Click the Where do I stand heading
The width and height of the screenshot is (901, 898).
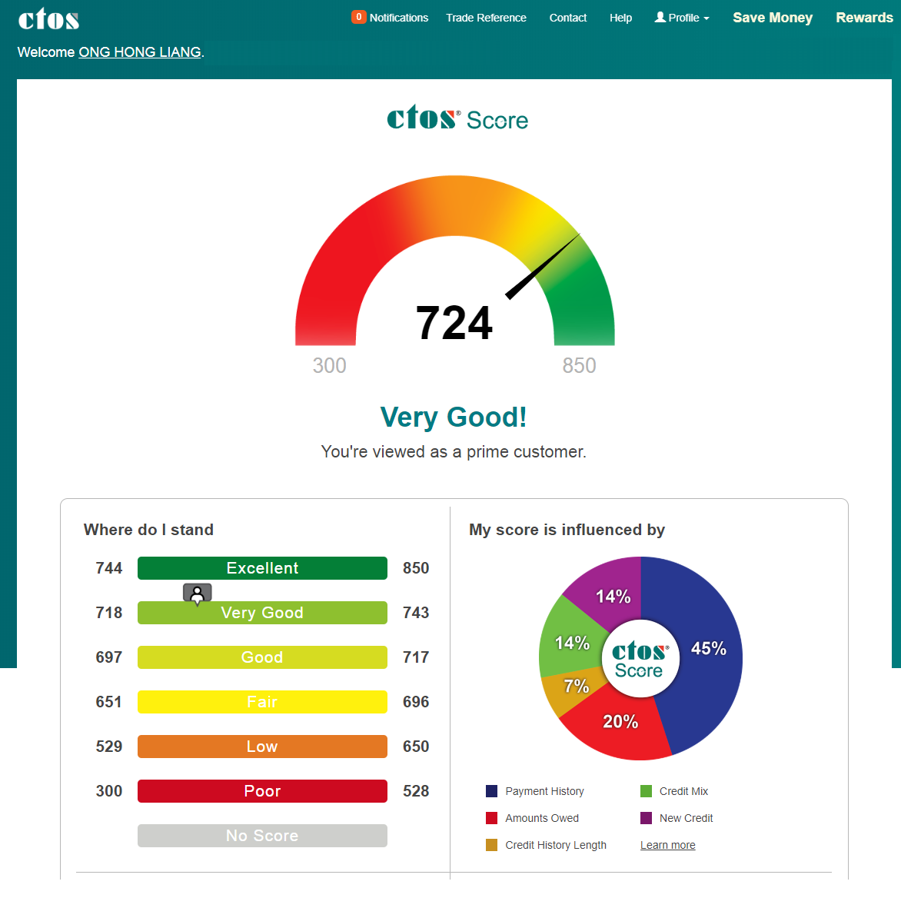pyautogui.click(x=148, y=530)
